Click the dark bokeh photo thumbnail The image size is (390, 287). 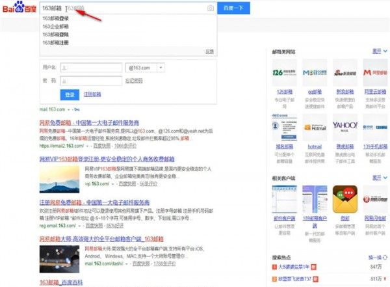click(59, 259)
